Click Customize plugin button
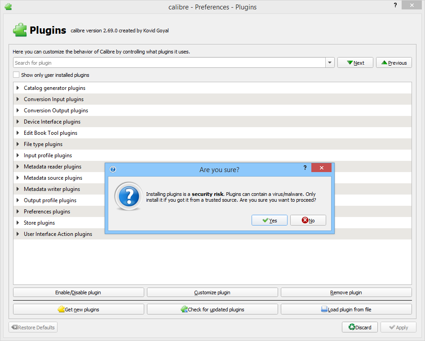The width and height of the screenshot is (425, 341). pos(212,292)
